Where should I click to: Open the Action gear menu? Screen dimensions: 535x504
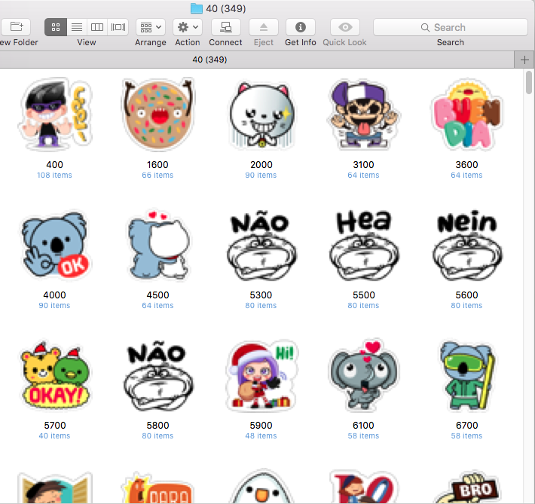click(188, 27)
